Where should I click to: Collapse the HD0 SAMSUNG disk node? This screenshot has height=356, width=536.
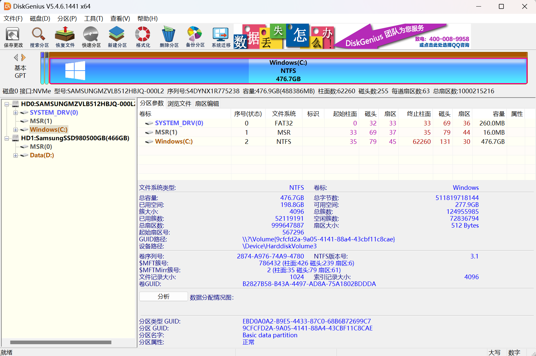click(7, 104)
